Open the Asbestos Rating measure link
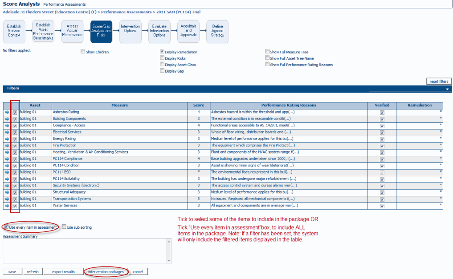 pos(66,112)
